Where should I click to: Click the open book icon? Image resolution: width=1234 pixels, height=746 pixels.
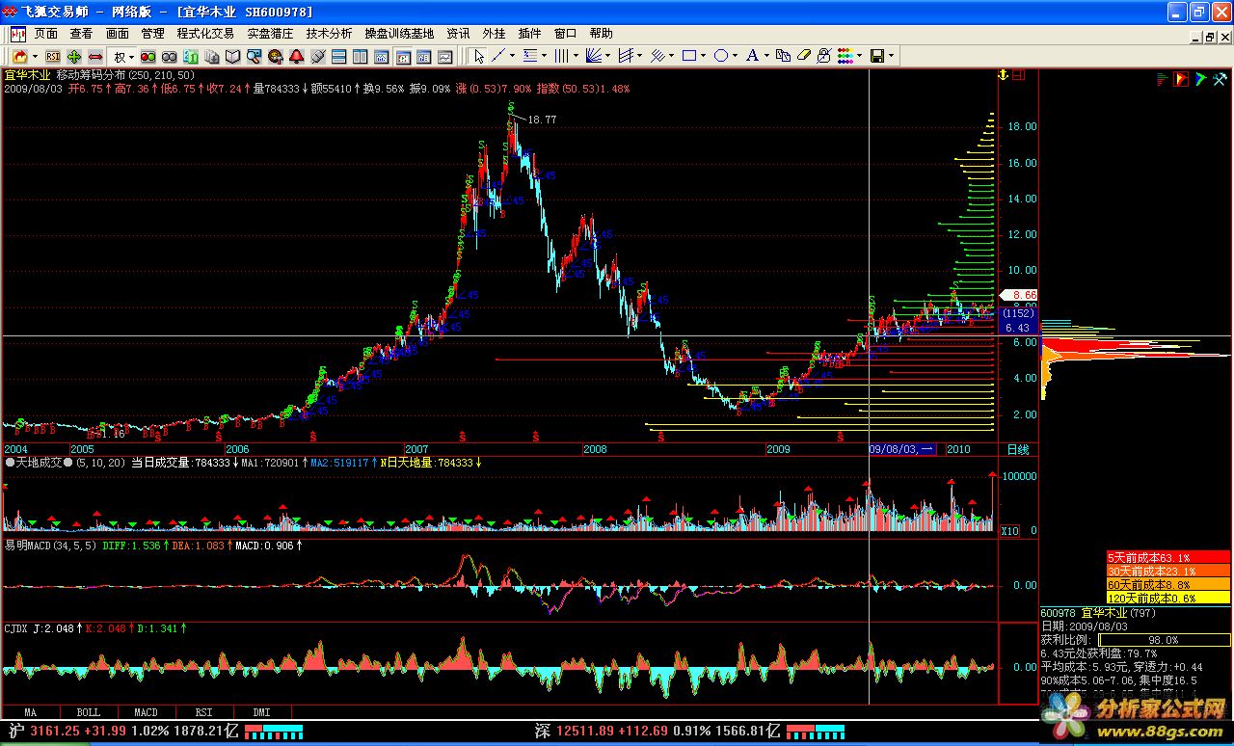[x=233, y=57]
